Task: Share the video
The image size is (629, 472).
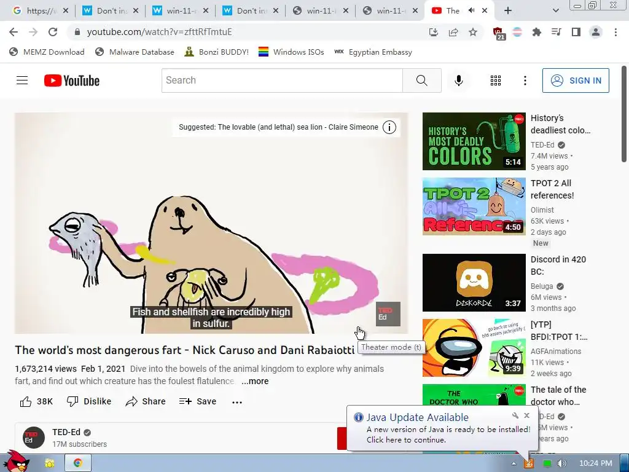Action: (145, 401)
